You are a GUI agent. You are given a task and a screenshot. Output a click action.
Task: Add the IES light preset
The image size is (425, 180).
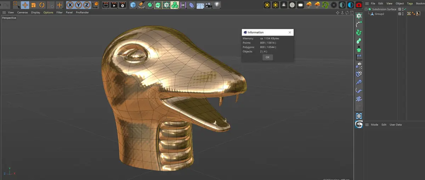tap(284, 5)
